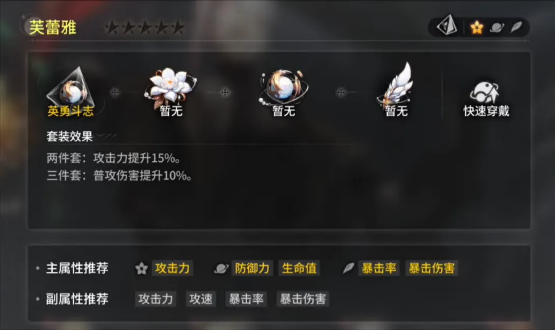This screenshot has height=330, width=555.
Task: Click the 生命值 main attribute tag
Action: (300, 268)
